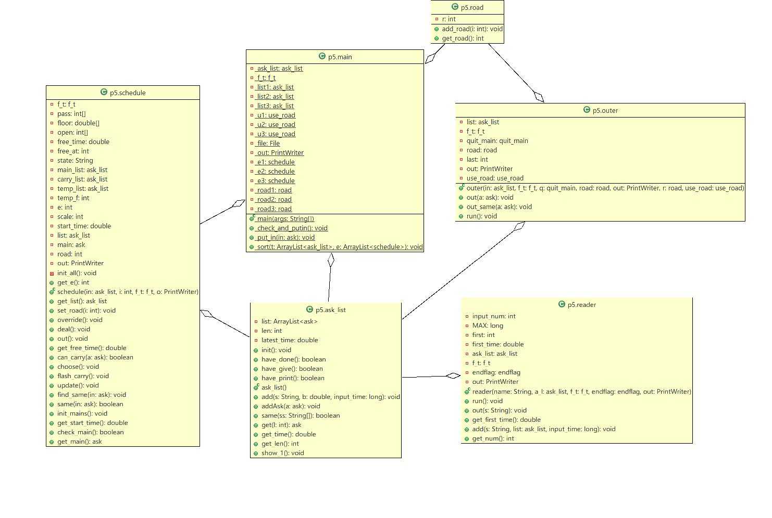
Task: Click the method icon of check_and_putin()
Action: coord(252,228)
